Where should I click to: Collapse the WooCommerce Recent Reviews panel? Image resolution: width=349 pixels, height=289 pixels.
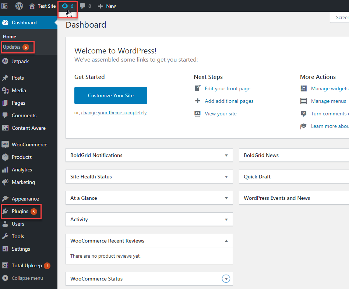226,241
